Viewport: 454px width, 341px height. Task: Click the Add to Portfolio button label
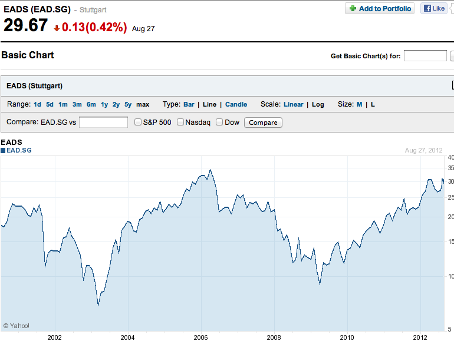[385, 9]
